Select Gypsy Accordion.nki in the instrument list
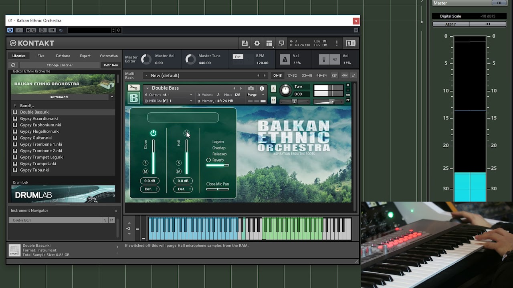The image size is (513, 288). pos(39,118)
